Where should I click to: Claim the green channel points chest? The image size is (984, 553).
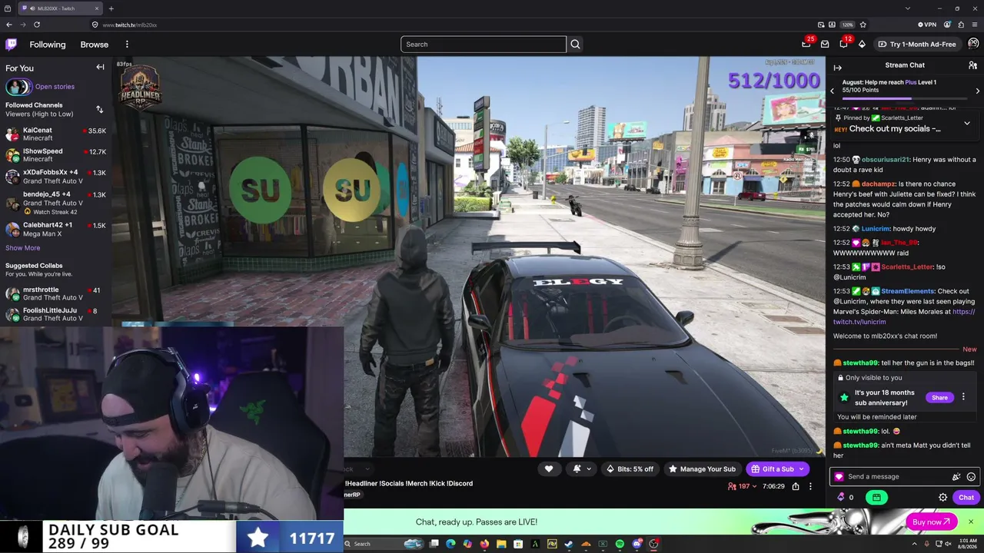(876, 497)
